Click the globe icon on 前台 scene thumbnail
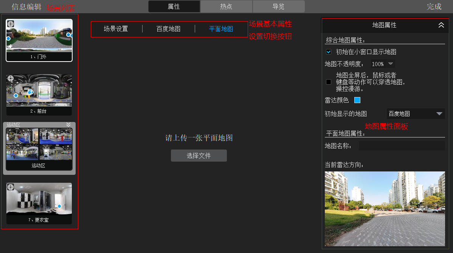Image resolution: width=453 pixels, height=253 pixels. coord(11,79)
